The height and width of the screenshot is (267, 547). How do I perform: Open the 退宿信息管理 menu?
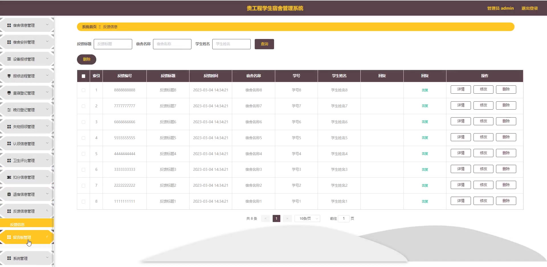tap(27, 194)
